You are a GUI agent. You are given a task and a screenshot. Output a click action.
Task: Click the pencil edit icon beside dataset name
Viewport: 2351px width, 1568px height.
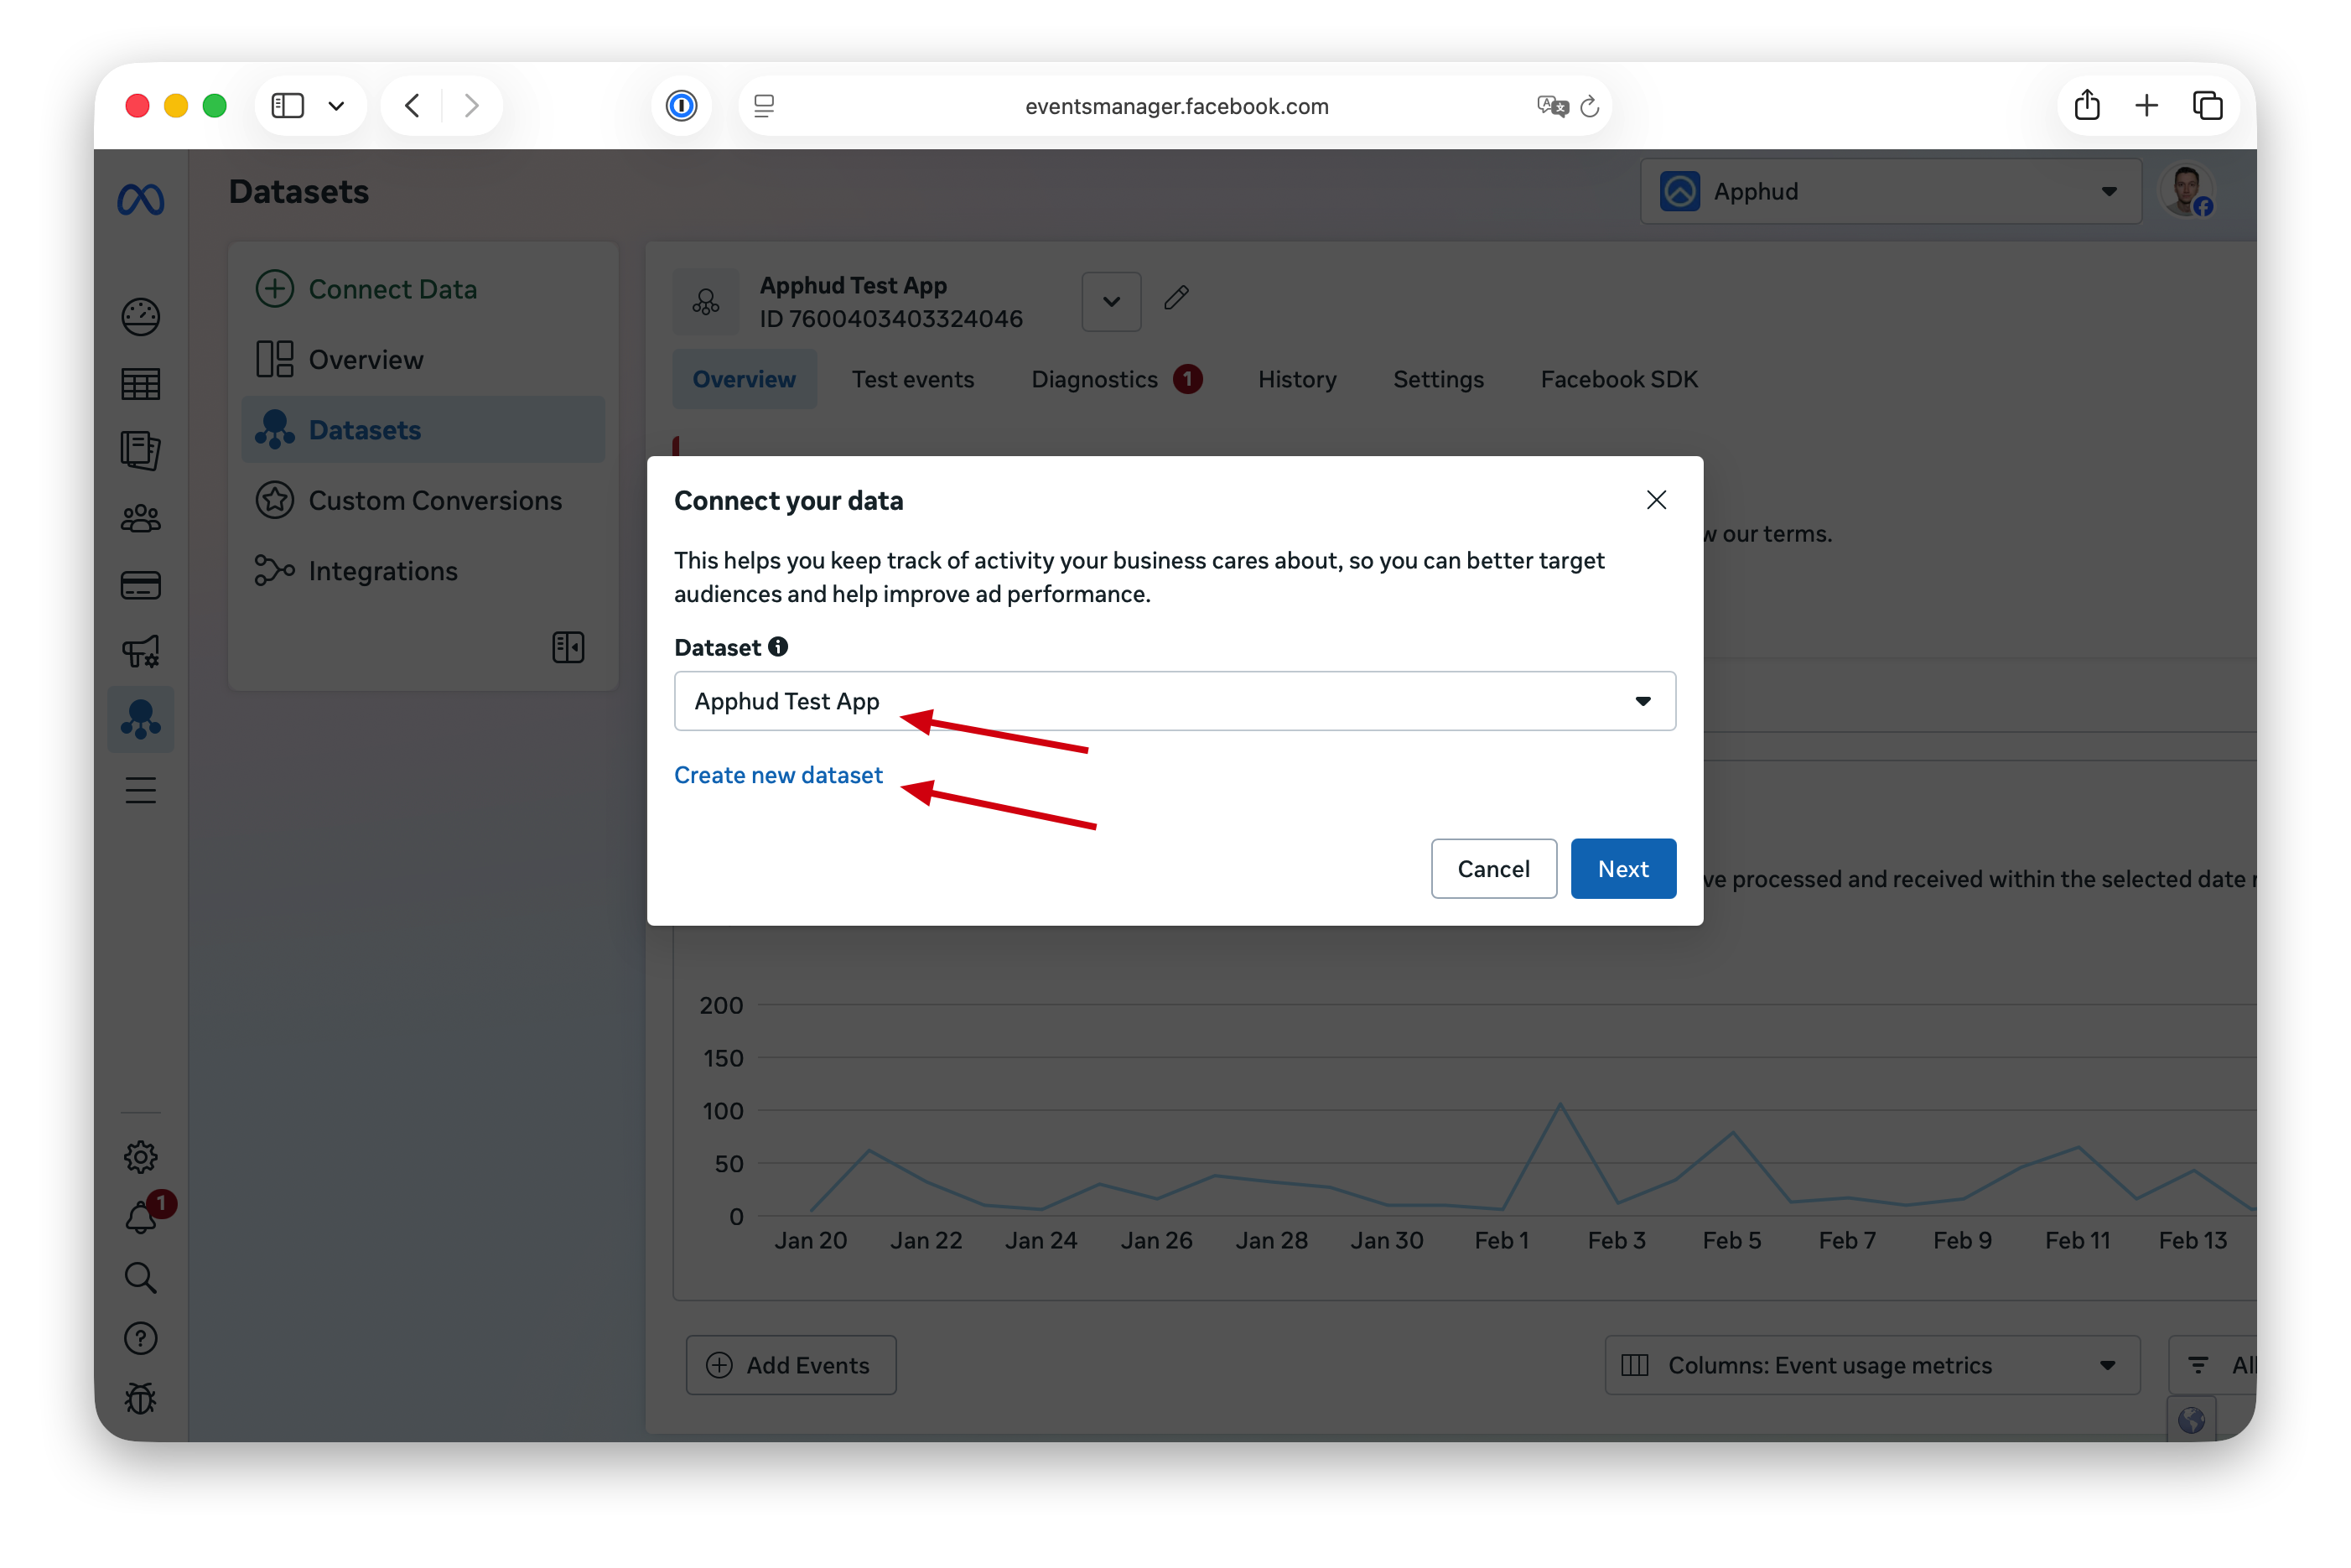point(1176,298)
